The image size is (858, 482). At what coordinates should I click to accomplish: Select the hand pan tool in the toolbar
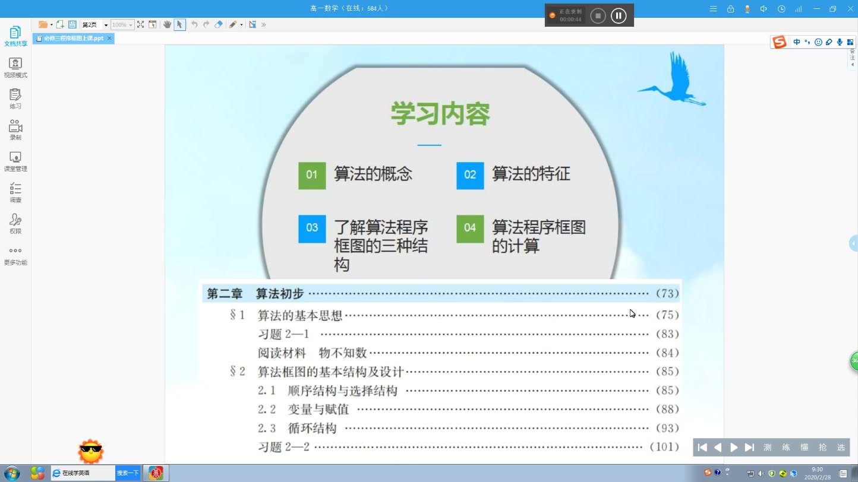click(x=167, y=24)
